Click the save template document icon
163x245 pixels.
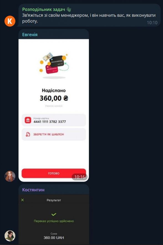pos(28,134)
